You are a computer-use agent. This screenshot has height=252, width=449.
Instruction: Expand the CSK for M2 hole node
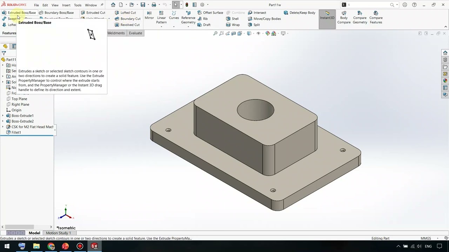3,127
